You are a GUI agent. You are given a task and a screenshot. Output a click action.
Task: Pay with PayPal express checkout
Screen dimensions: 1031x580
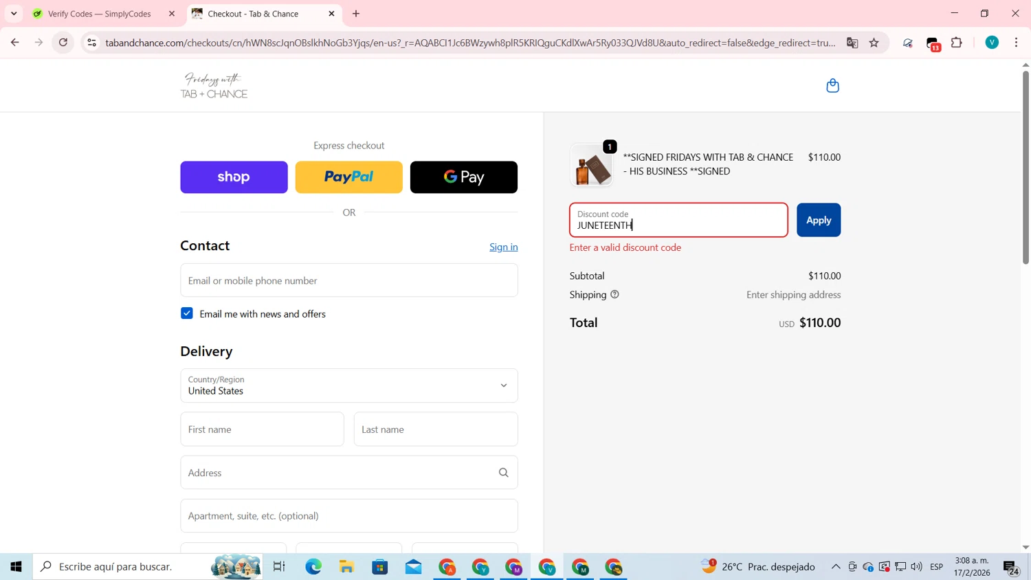click(349, 177)
